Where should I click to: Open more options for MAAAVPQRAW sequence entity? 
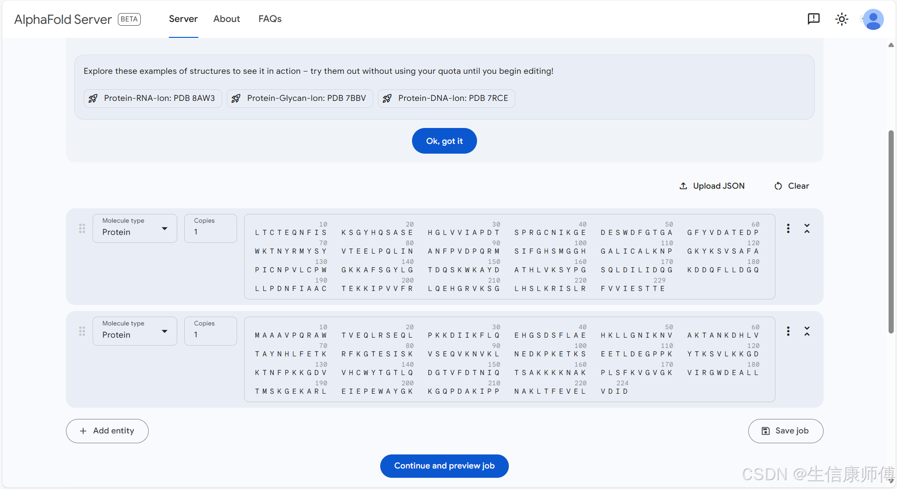click(788, 331)
